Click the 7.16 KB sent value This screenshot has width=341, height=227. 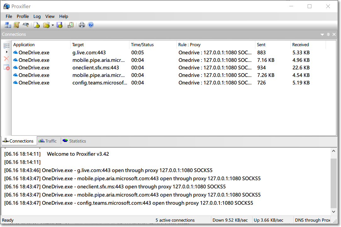pyautogui.click(x=266, y=60)
